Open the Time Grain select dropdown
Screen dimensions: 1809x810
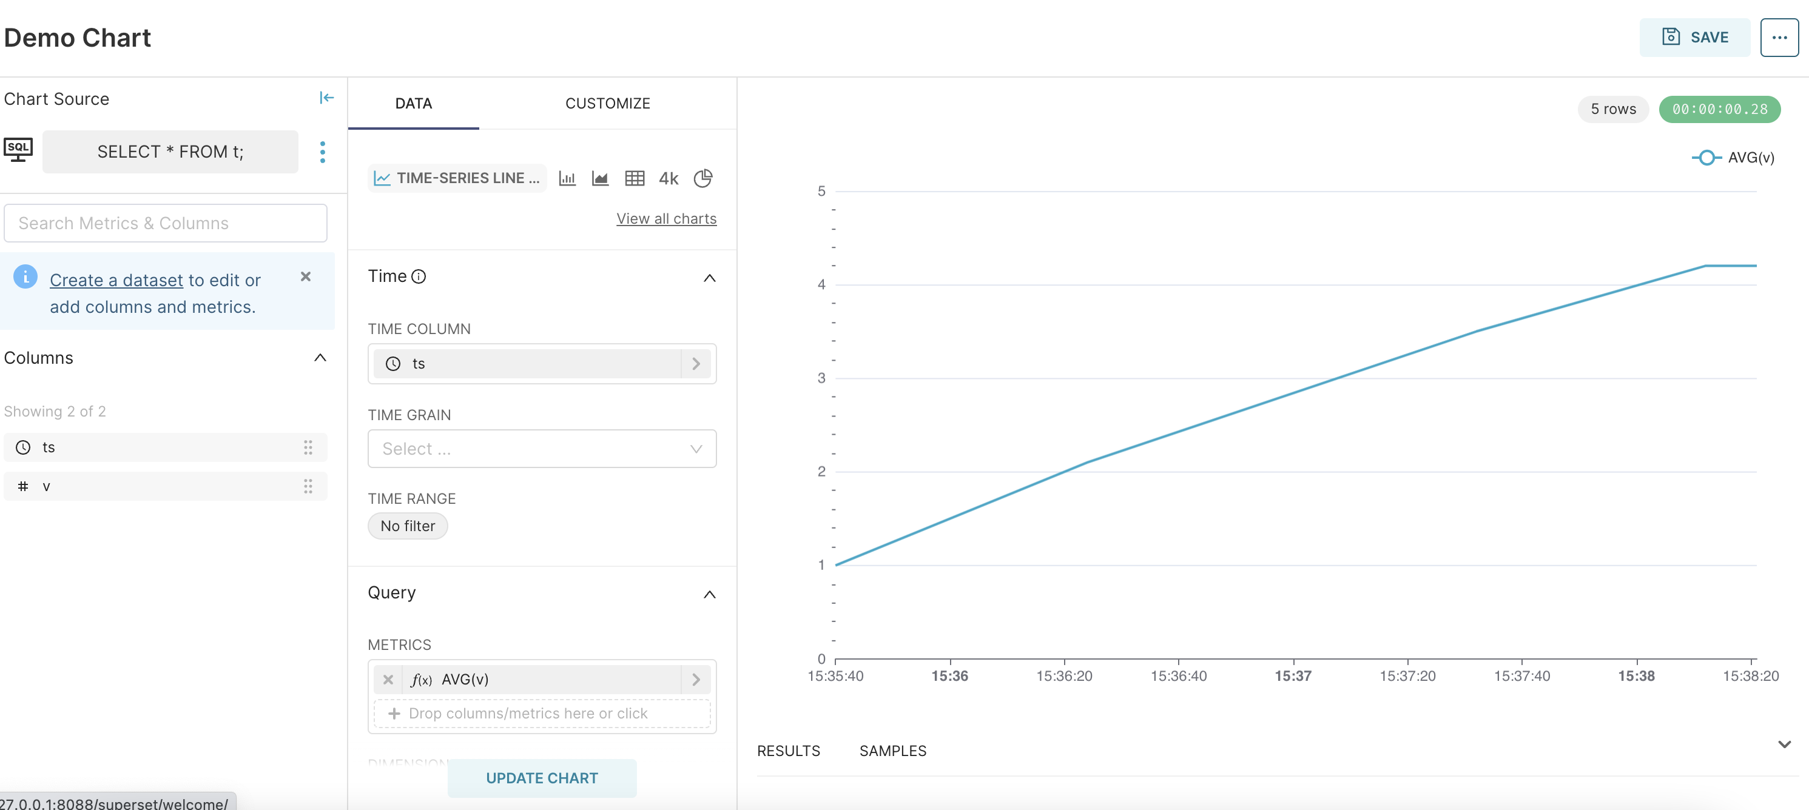pos(542,449)
